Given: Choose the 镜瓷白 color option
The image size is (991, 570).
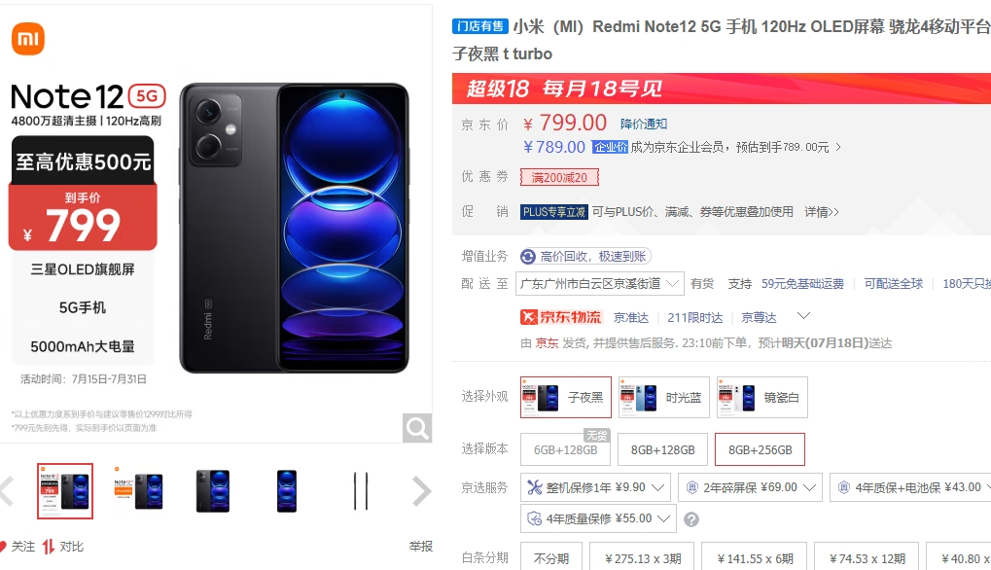Looking at the screenshot, I should 762,398.
